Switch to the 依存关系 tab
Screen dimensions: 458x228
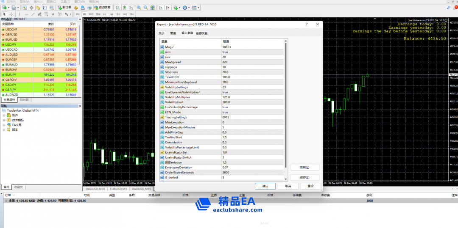[x=202, y=33]
